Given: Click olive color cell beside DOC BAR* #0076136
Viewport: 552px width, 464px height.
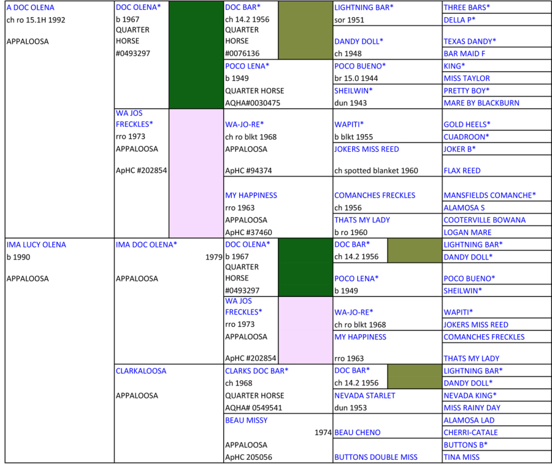Looking at the screenshot, I should (305, 30).
